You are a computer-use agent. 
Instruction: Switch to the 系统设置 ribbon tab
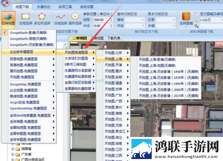[87, 7]
